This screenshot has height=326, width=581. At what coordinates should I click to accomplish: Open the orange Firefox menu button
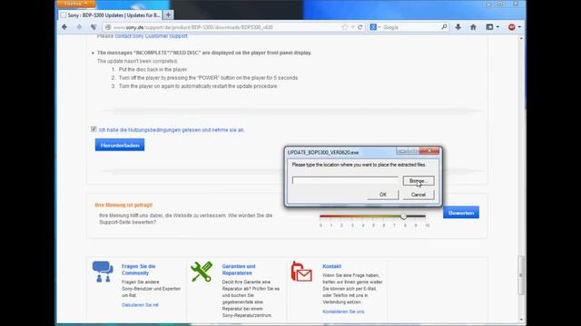pyautogui.click(x=75, y=4)
